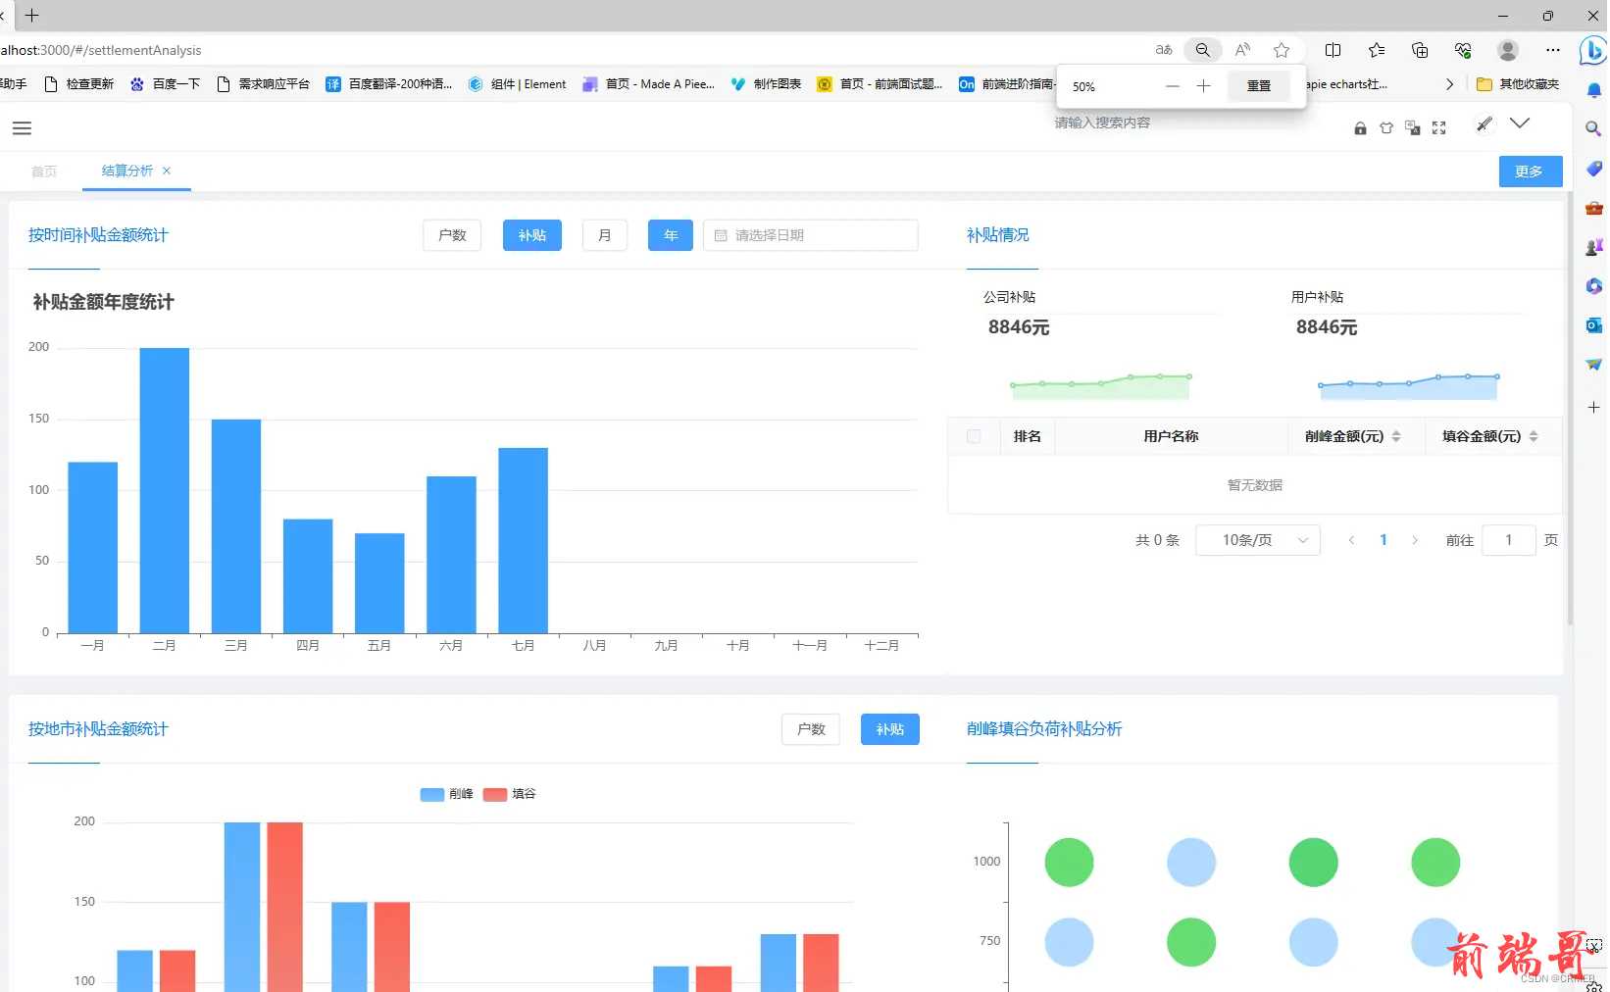
Task: Open a new browser tab
Action: point(32,16)
